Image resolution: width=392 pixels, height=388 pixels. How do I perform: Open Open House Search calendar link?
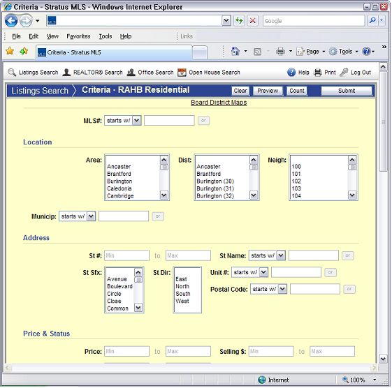[x=208, y=73]
